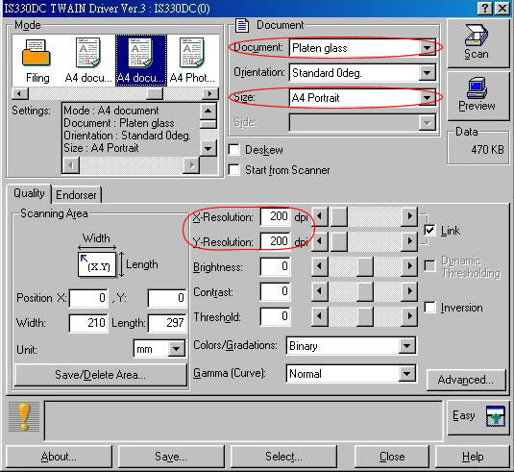Open the Preview scanner icon button

(x=477, y=96)
